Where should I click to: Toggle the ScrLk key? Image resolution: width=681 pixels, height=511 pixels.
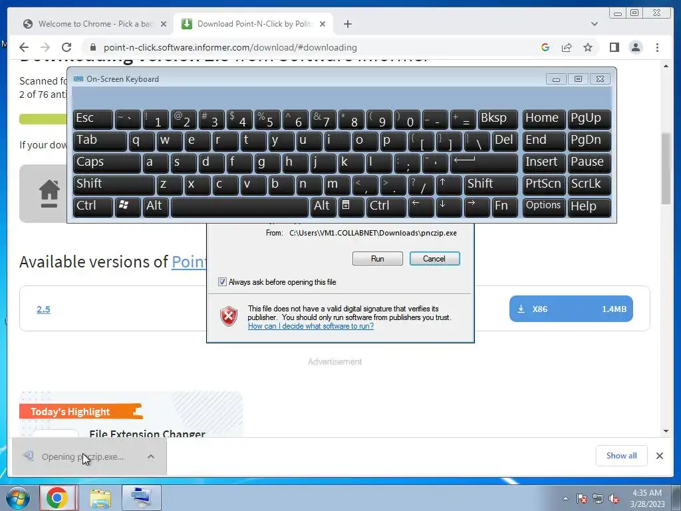[589, 185]
